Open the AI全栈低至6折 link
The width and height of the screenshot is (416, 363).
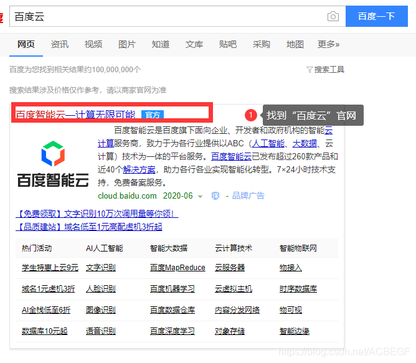pos(46,310)
